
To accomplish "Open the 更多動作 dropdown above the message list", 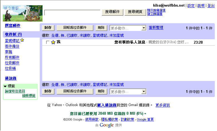I will tap(128, 28).
